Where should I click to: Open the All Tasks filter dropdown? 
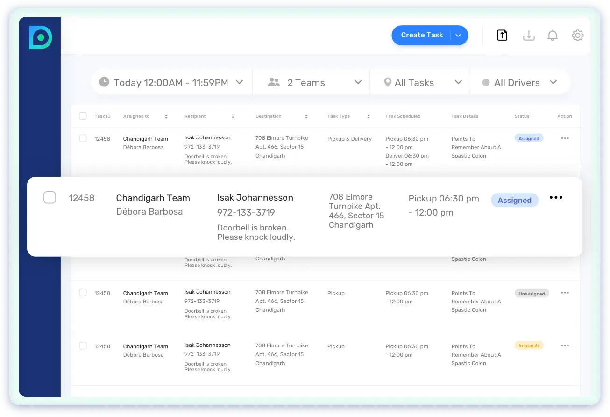pos(419,83)
